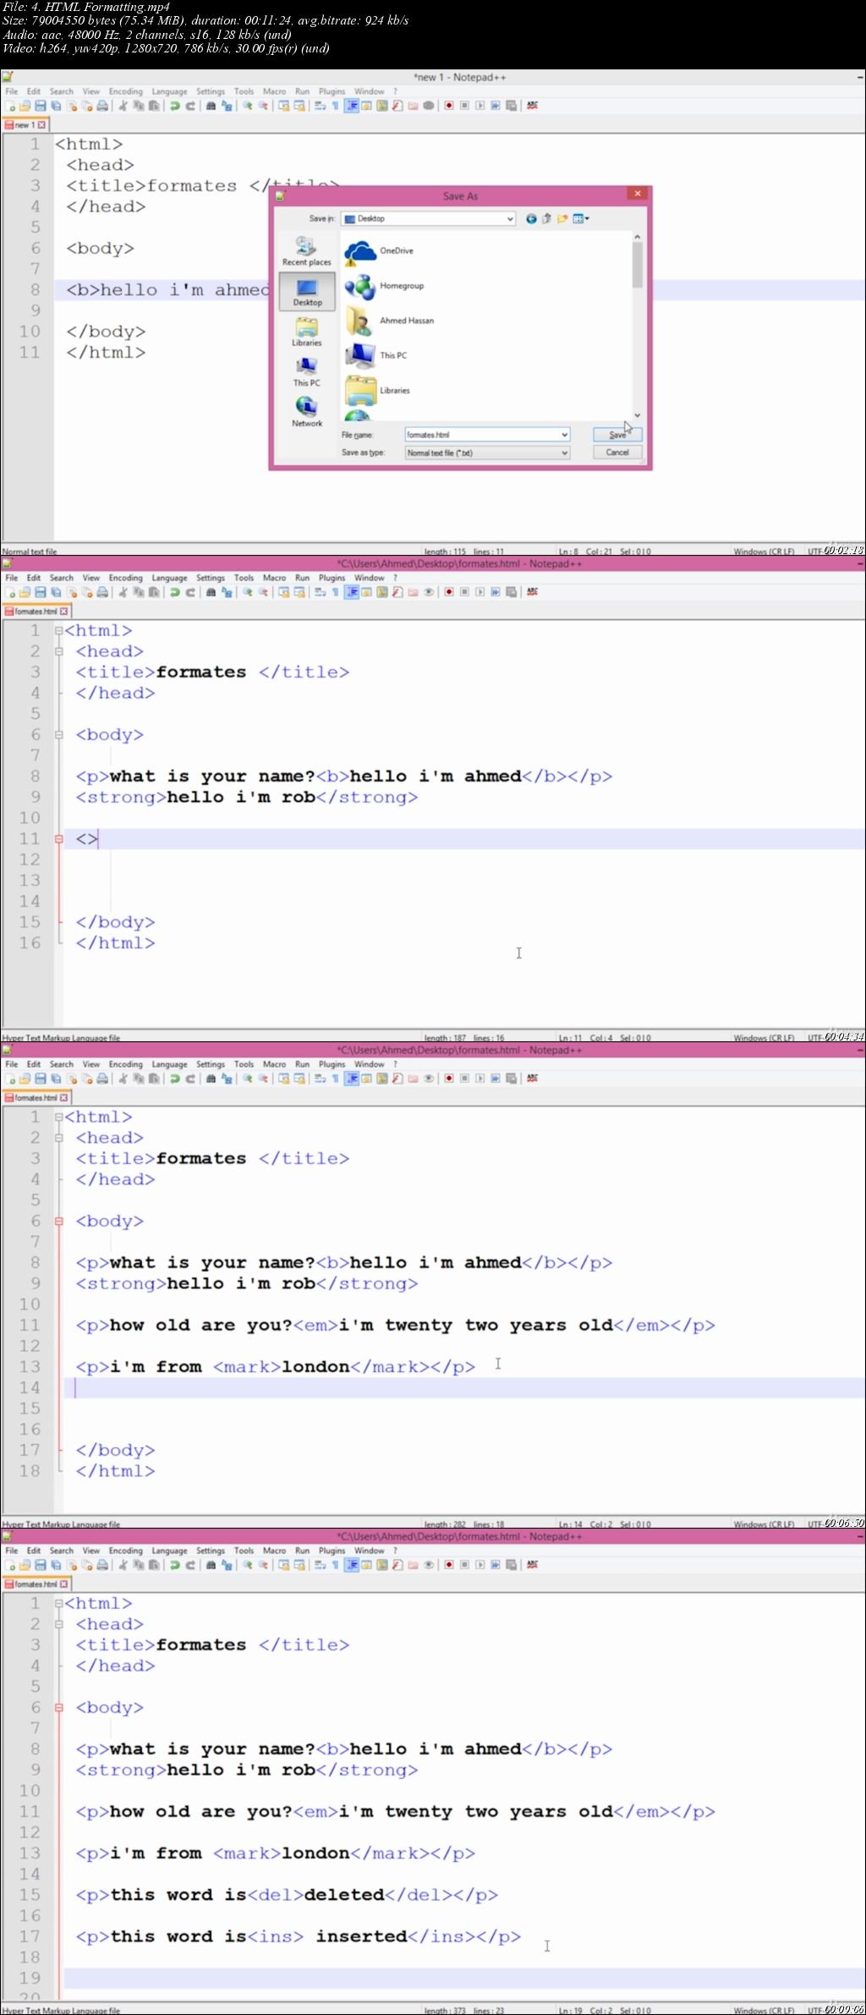Screen dimensions: 866x2015
Task: Toggle Synchronize Horizontal Scrolling in '*new 1' window
Action: pos(299,106)
